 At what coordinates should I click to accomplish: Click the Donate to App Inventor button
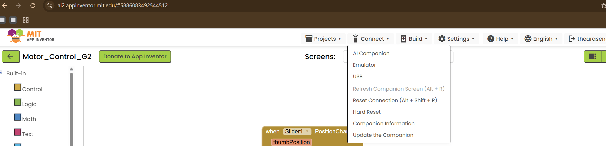click(x=135, y=56)
